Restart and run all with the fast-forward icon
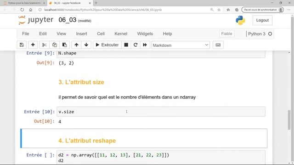The width and height of the screenshot is (294, 165). click(x=145, y=45)
